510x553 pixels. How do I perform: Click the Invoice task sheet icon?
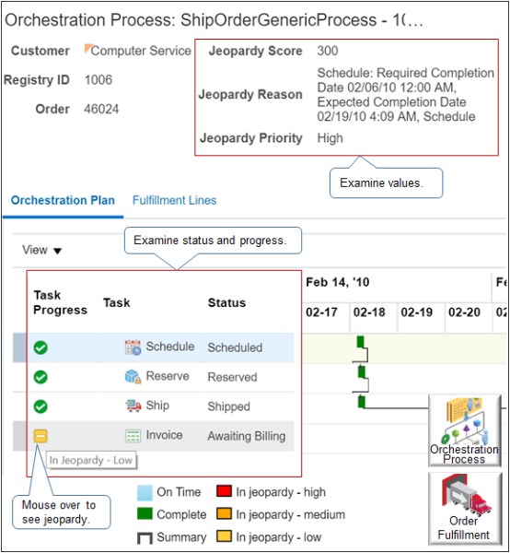(133, 436)
